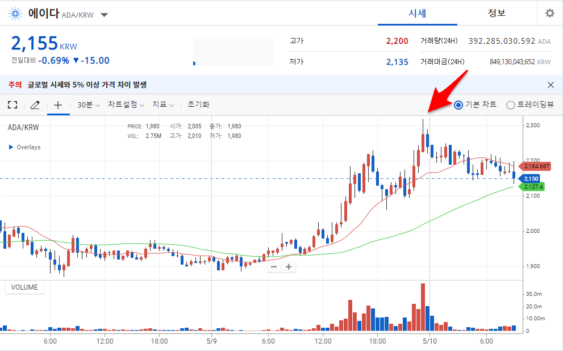Click the 2,127.4 green price tag
The height and width of the screenshot is (351, 563).
pyautogui.click(x=532, y=187)
